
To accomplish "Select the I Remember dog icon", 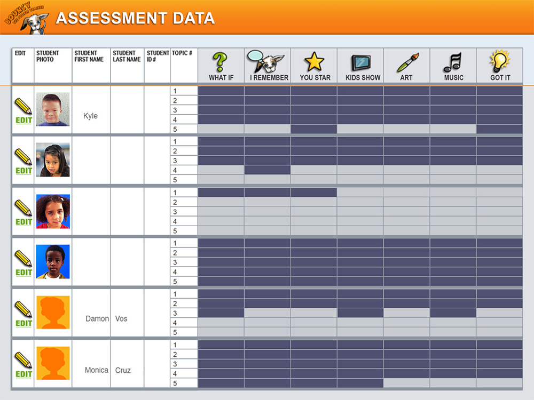I will [266, 61].
